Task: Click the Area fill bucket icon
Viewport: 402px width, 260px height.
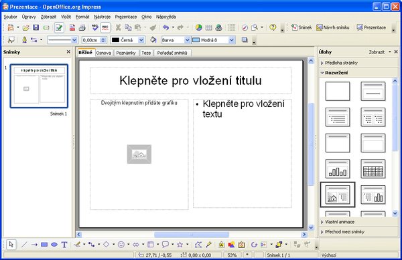Action: 153,40
